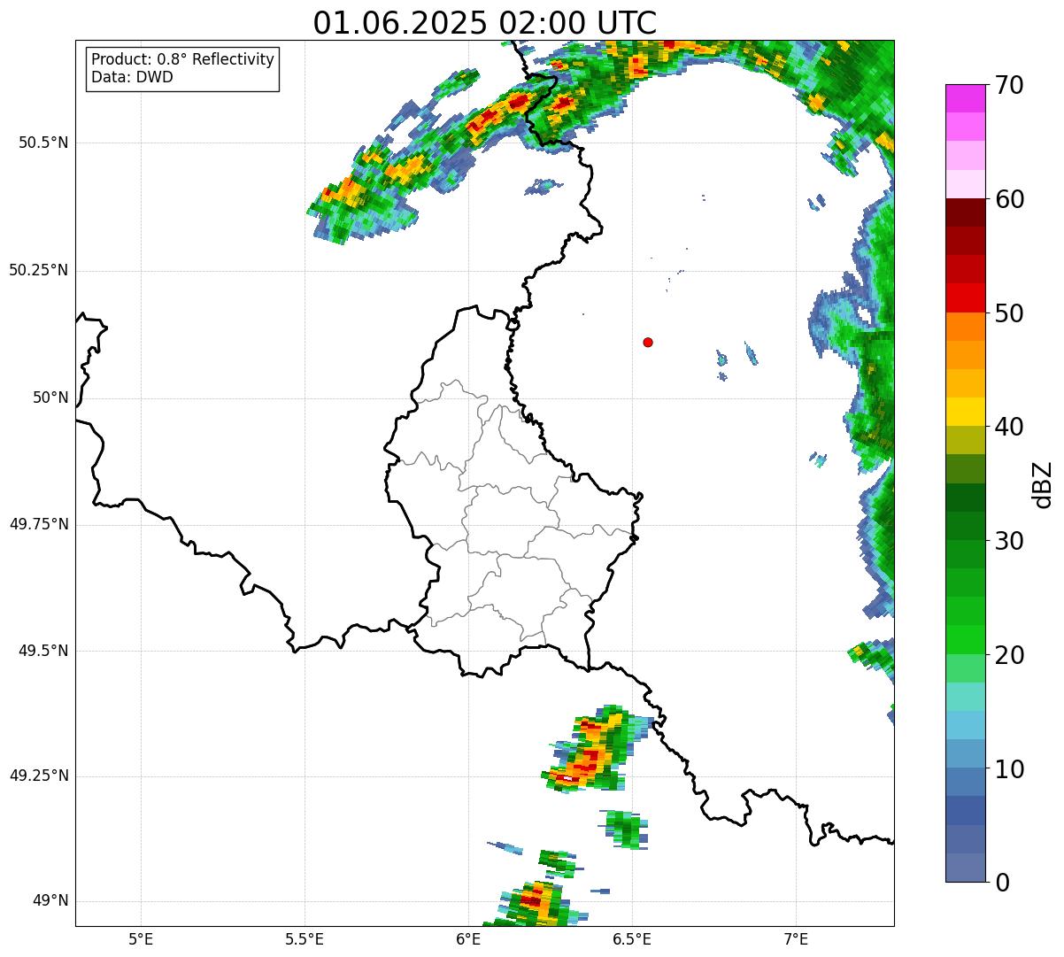Screen dimensions: 1064x957
Task: Click the "Data: DWD" text
Action: pyautogui.click(x=132, y=77)
